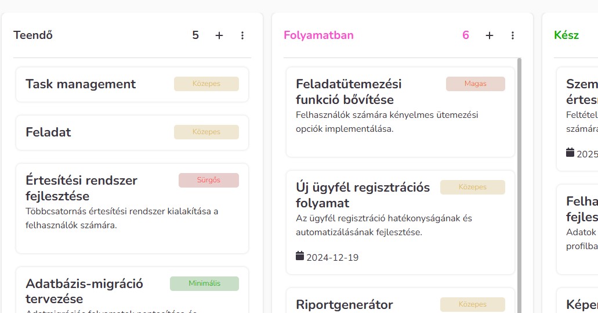
Task: Select the Teendő column heading
Action: 33,35
